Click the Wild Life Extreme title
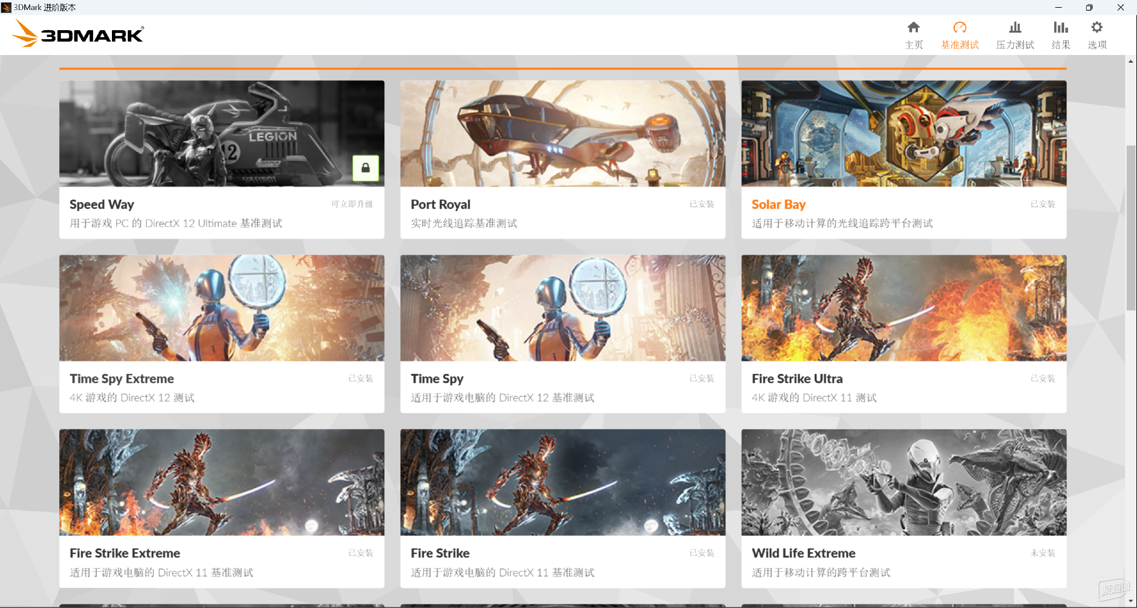The image size is (1137, 608). point(804,554)
